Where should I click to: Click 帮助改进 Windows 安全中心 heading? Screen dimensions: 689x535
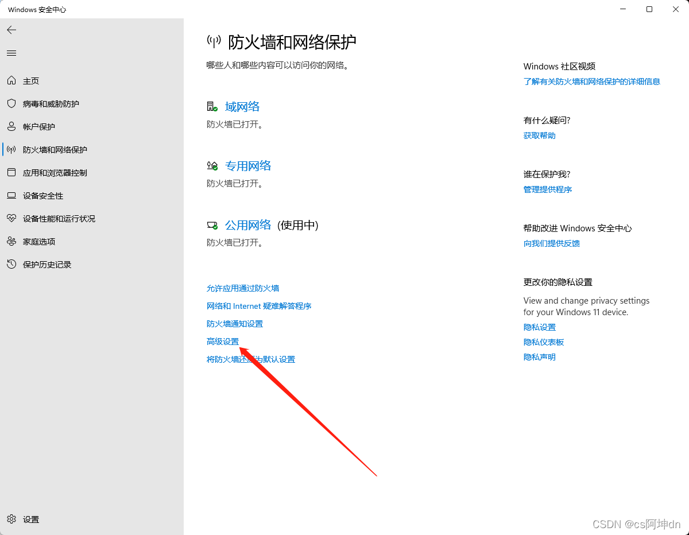tap(578, 228)
